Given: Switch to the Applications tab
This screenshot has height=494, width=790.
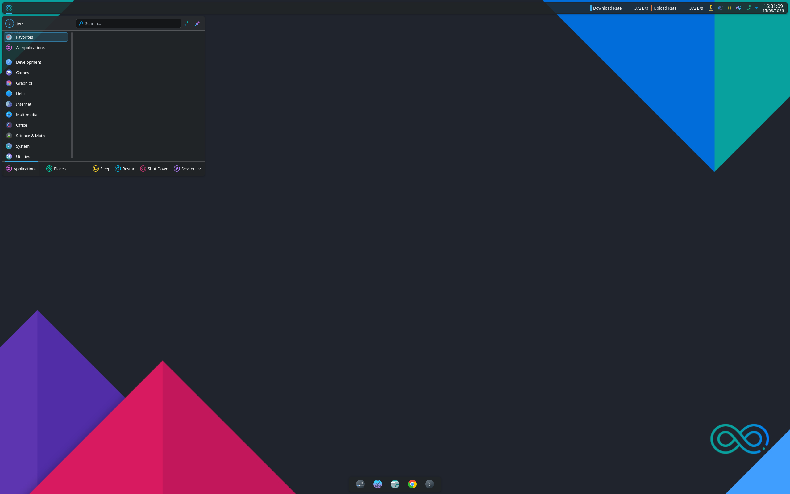Looking at the screenshot, I should click(21, 169).
